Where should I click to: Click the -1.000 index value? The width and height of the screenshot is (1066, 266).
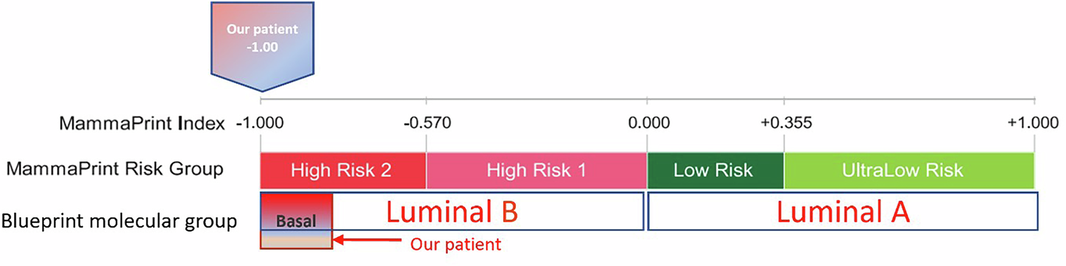260,123
